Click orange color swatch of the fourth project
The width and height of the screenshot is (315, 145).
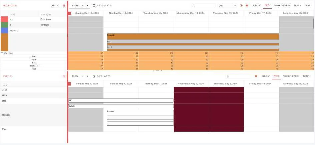point(4,42)
